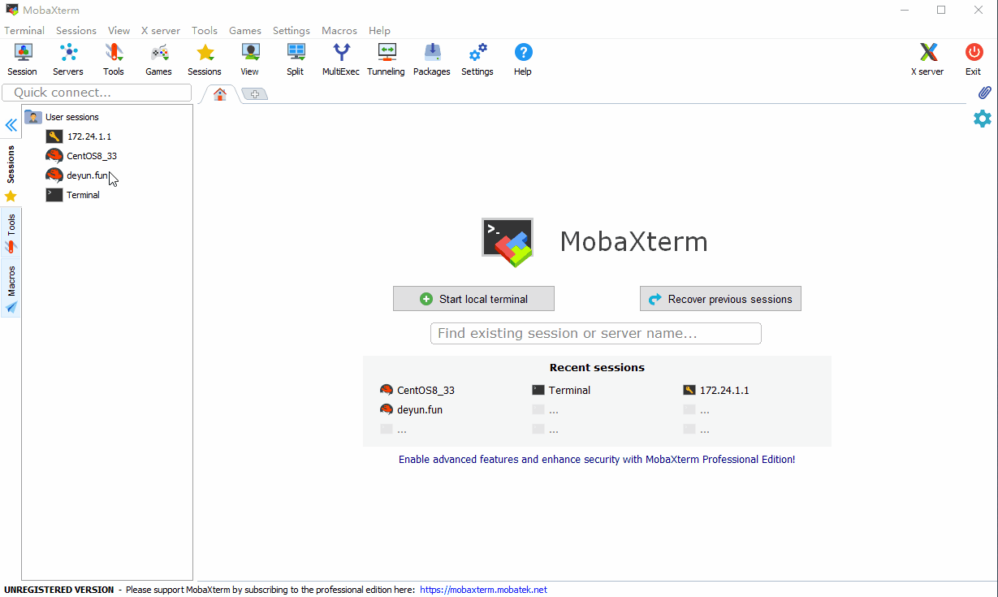Open 172.24.1.1 in Recent sessions
The width and height of the screenshot is (998, 597).
coord(716,391)
